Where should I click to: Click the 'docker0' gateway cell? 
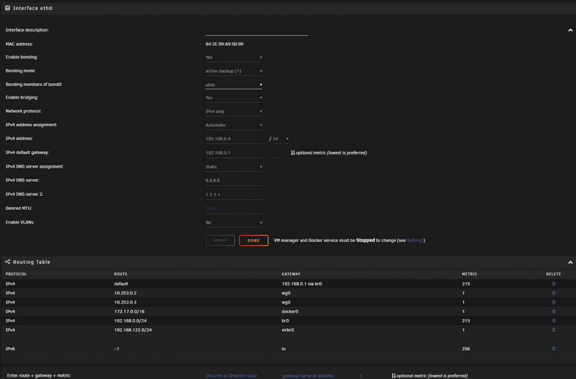tap(290, 312)
